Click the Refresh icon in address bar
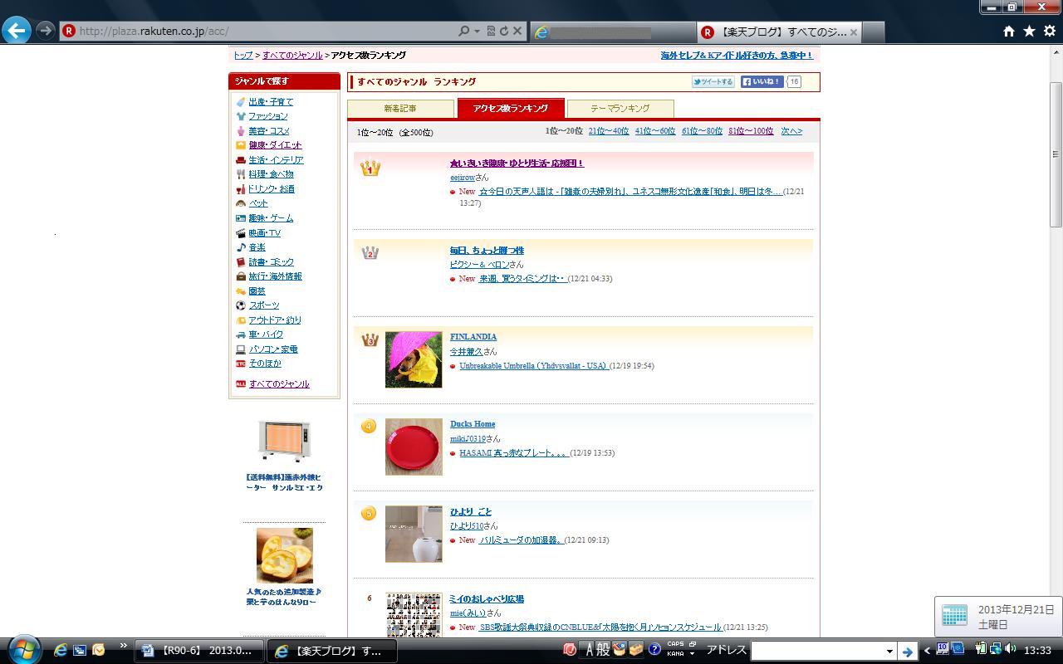The height and width of the screenshot is (664, 1063). (503, 31)
